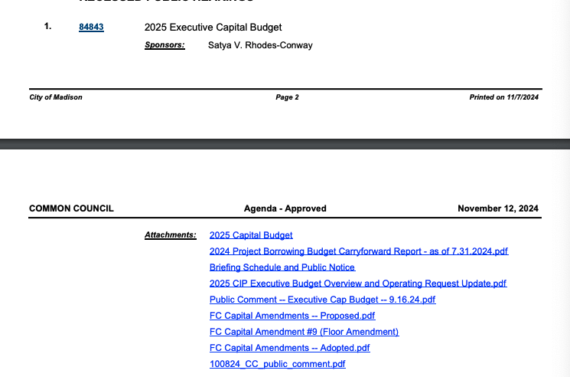The width and height of the screenshot is (570, 377).
Task: Open FC Capital Amendments -- Adopted.pdf
Action: point(290,348)
